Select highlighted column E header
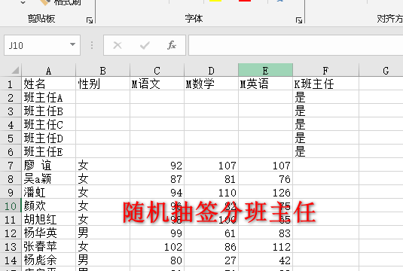 pyautogui.click(x=265, y=70)
